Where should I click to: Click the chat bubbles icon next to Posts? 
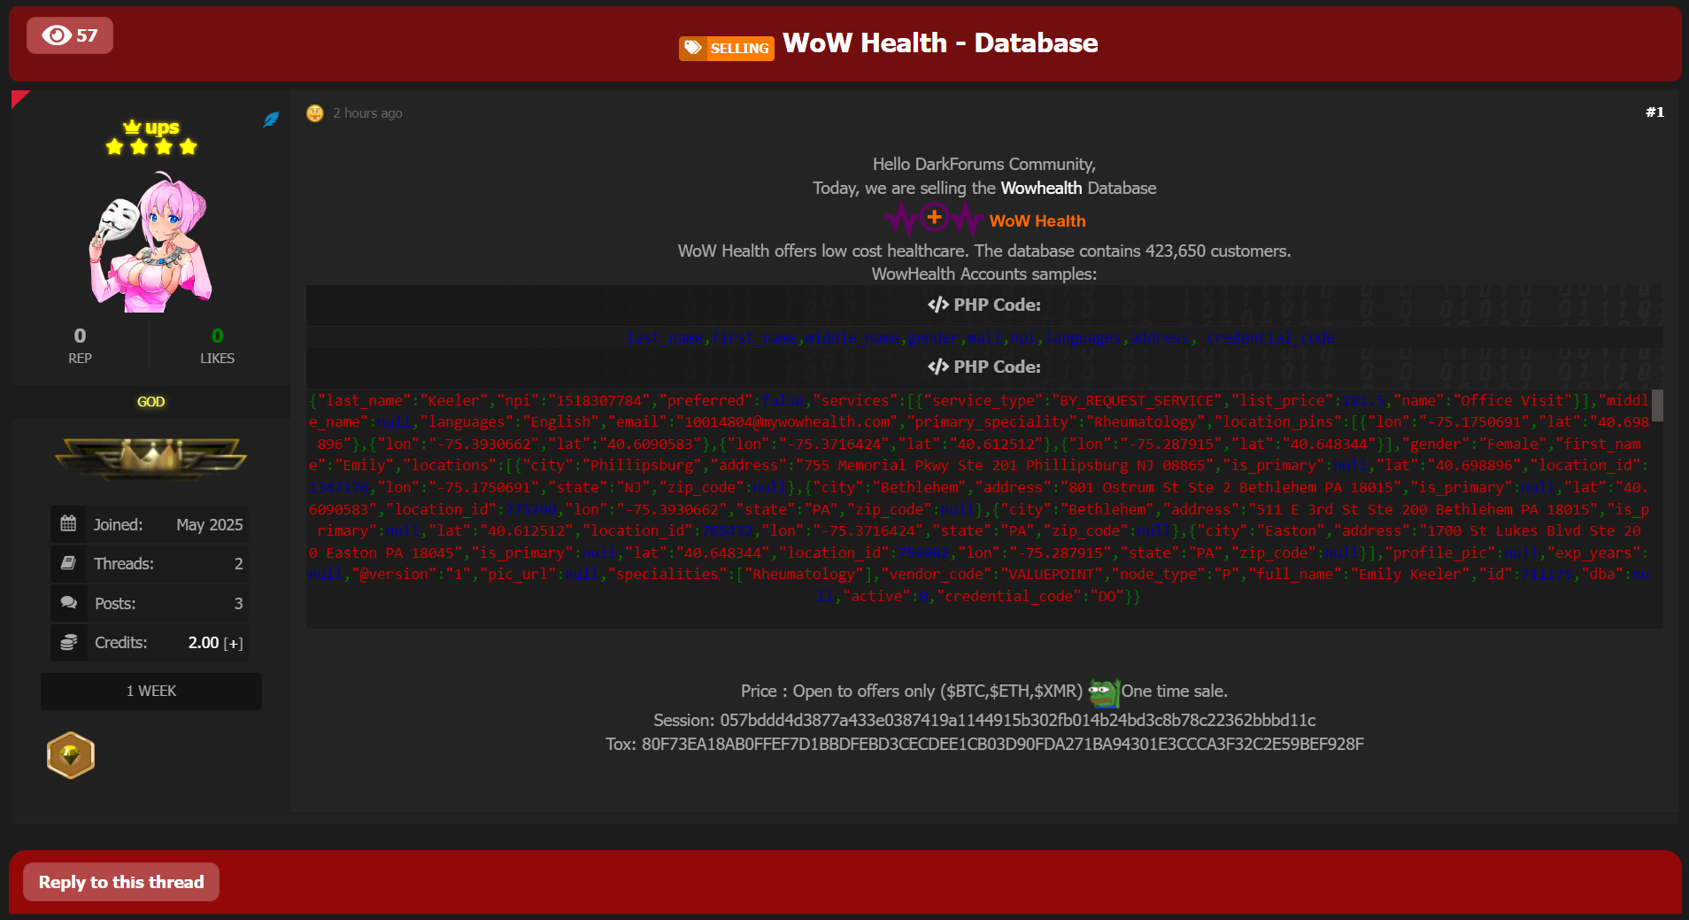68,603
